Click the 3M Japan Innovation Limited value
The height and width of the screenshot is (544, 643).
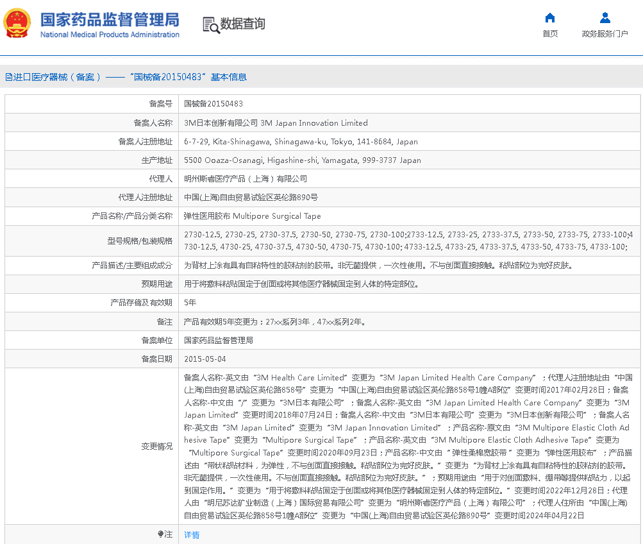[x=276, y=123]
